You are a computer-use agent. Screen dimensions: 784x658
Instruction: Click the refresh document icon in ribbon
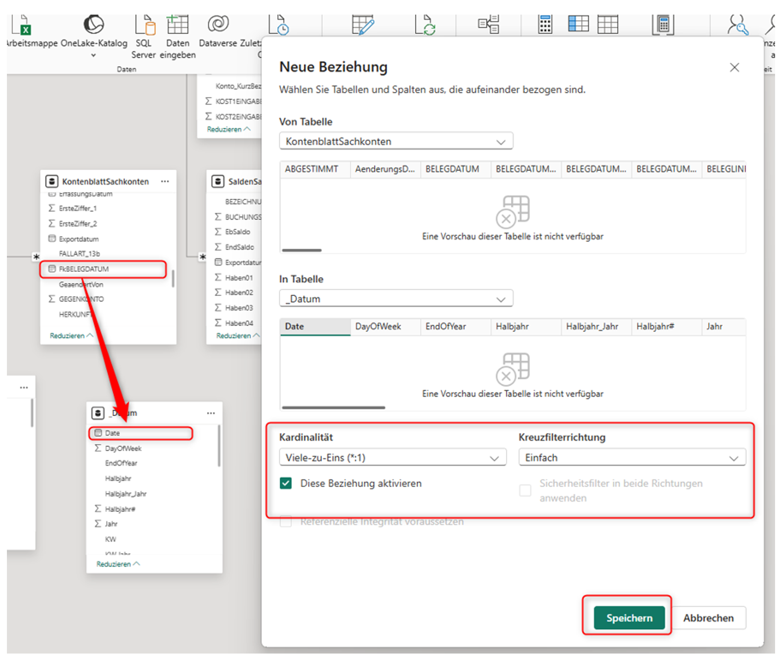[x=425, y=25]
